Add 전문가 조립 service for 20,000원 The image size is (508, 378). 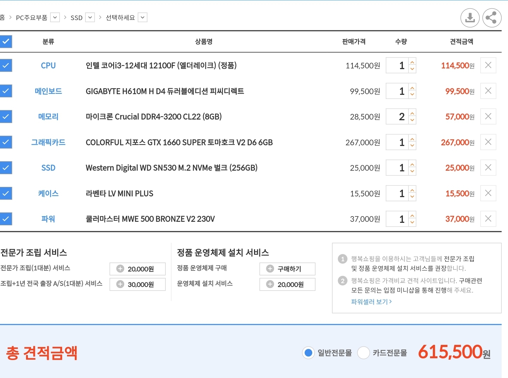[138, 269]
